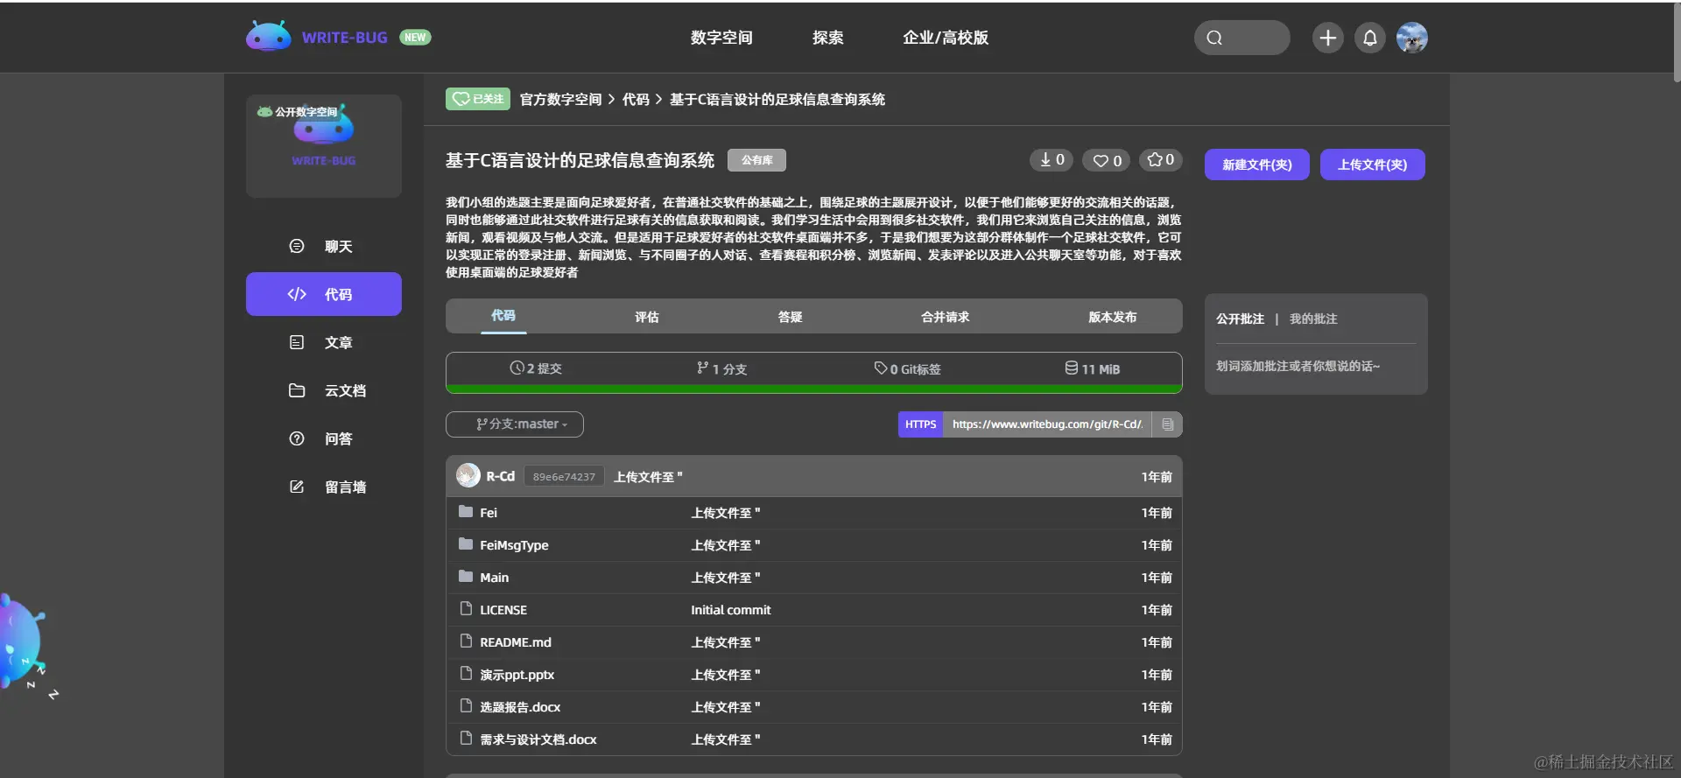View the 0 Git标签 tags
This screenshot has width=1681, height=778.
tap(908, 368)
